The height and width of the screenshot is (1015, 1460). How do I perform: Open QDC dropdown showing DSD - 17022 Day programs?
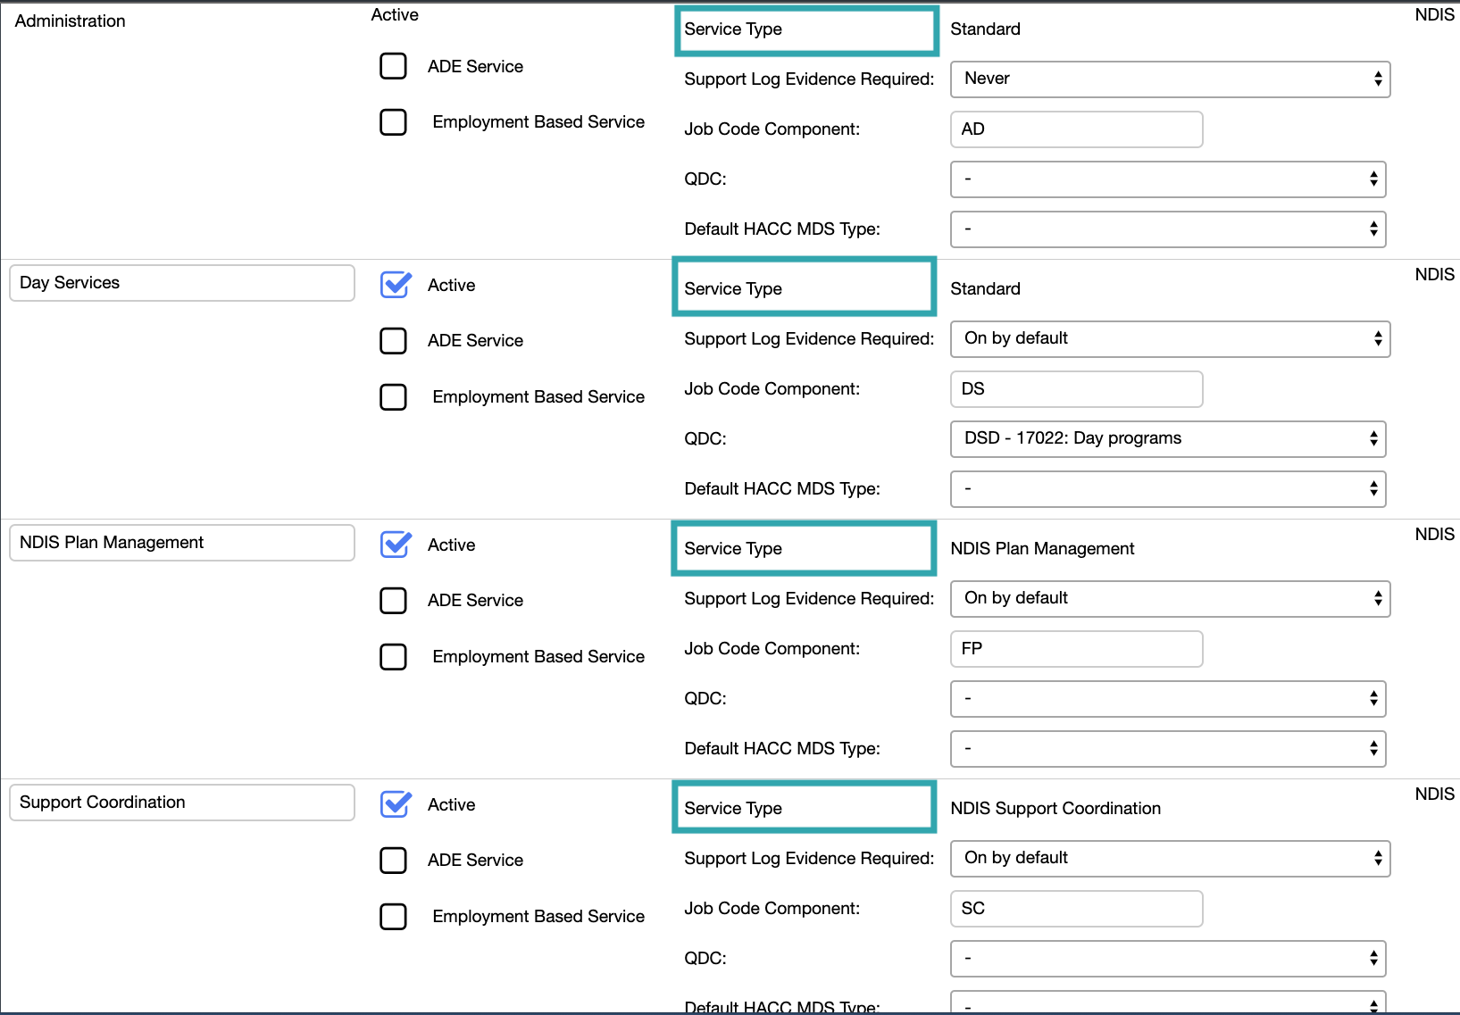[1167, 438]
